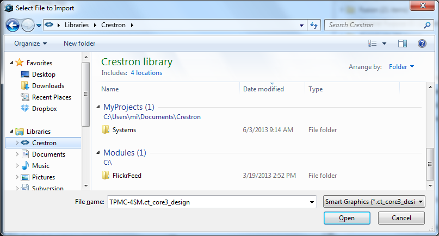Expand the Pictures library node
439x236 pixels.
tap(17, 177)
